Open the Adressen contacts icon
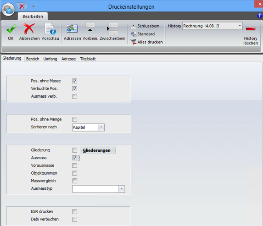Viewport: 263px width, 226px height. (x=72, y=28)
